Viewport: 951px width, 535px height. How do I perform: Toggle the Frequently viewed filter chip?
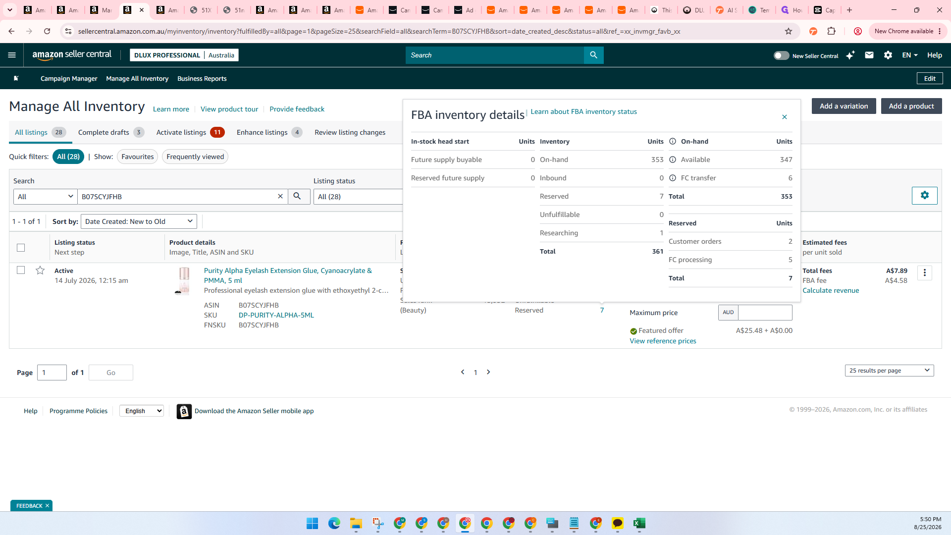point(195,157)
